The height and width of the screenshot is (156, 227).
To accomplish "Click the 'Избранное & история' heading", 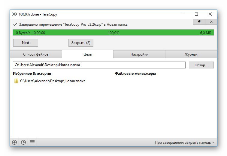I will pos(32,74).
